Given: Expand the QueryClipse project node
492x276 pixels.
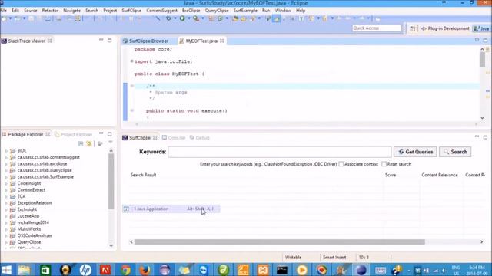Looking at the screenshot, I should [6, 242].
